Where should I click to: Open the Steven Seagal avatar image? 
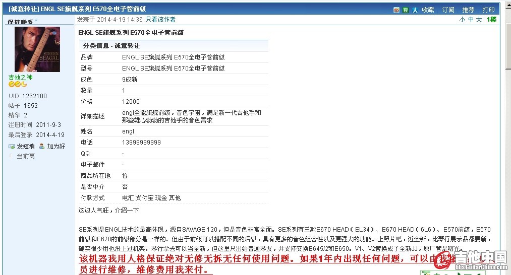[37, 49]
